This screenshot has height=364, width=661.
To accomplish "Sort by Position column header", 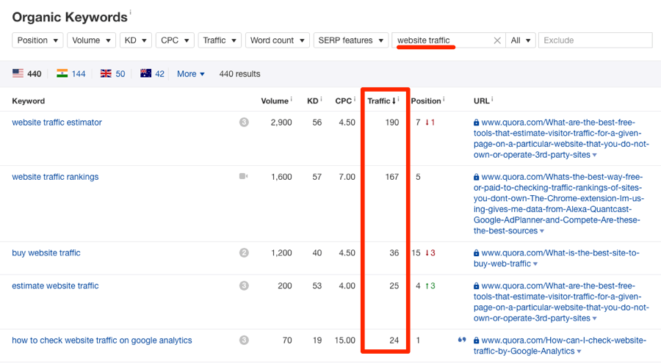I will click(x=426, y=101).
